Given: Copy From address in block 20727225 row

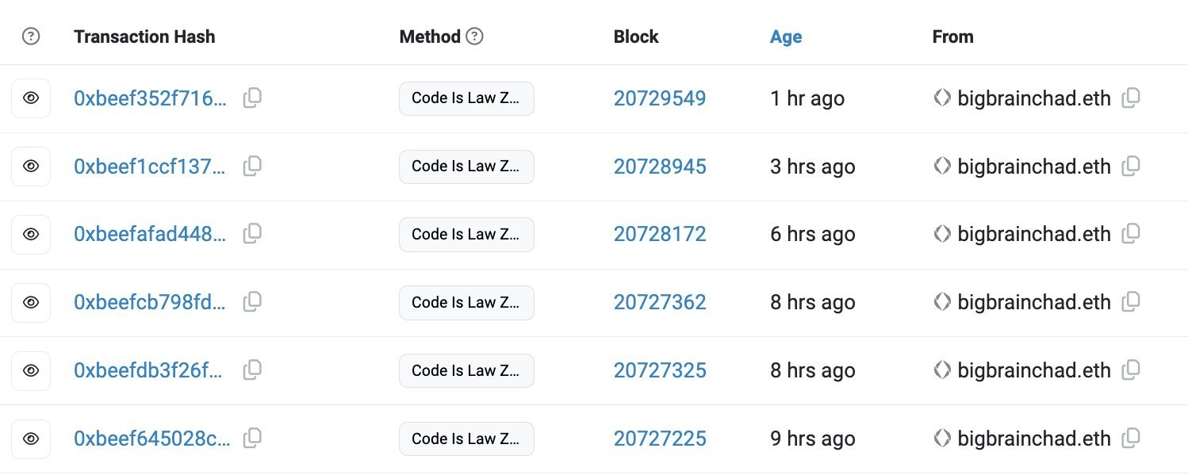Looking at the screenshot, I should point(1131,437).
